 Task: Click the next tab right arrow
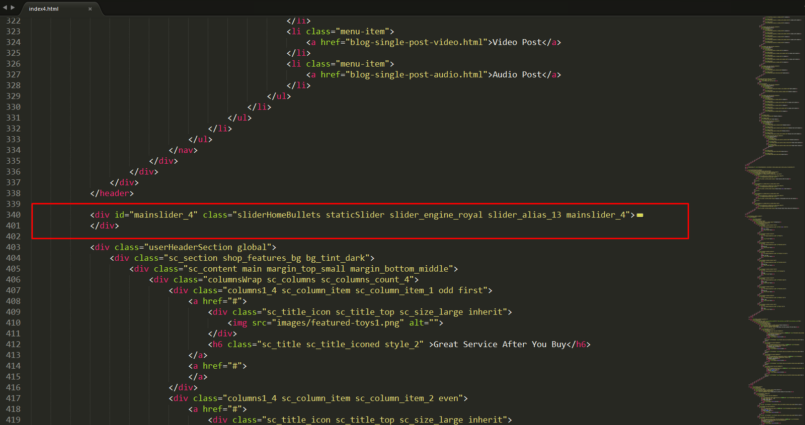[13, 8]
